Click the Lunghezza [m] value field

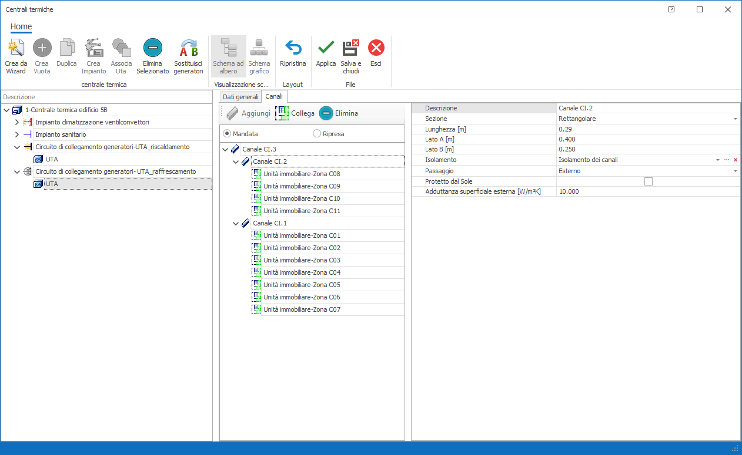click(x=647, y=129)
